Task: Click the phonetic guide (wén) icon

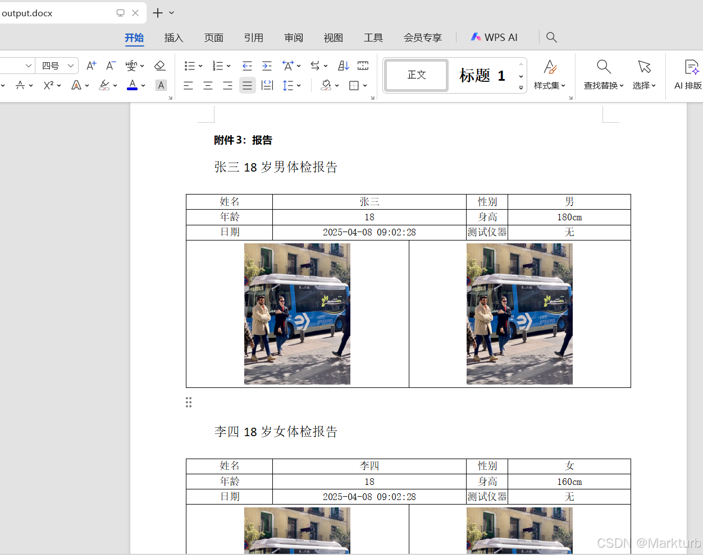Action: (x=131, y=66)
